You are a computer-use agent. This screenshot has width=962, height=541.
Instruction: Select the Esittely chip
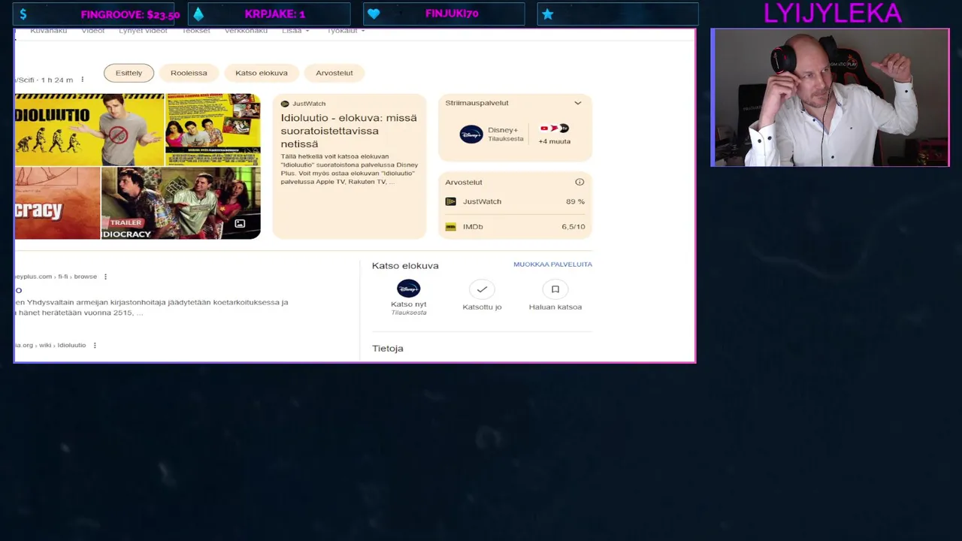[x=129, y=73]
